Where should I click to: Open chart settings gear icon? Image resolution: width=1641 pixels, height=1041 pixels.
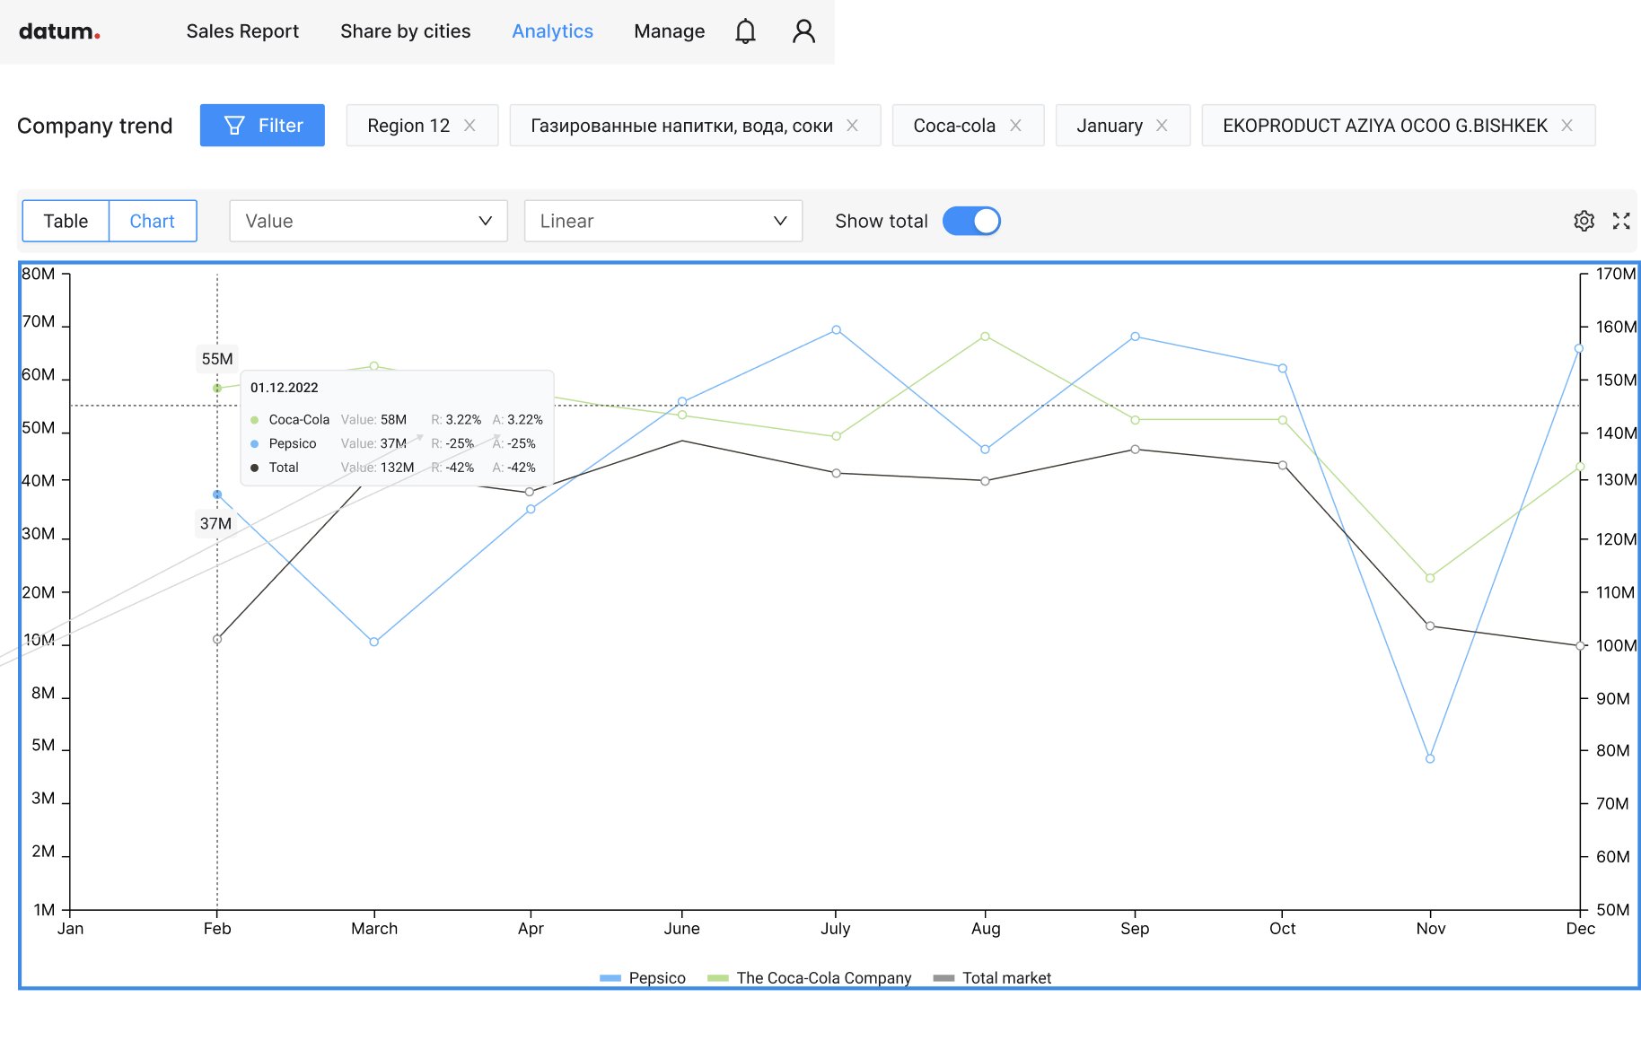click(1584, 221)
